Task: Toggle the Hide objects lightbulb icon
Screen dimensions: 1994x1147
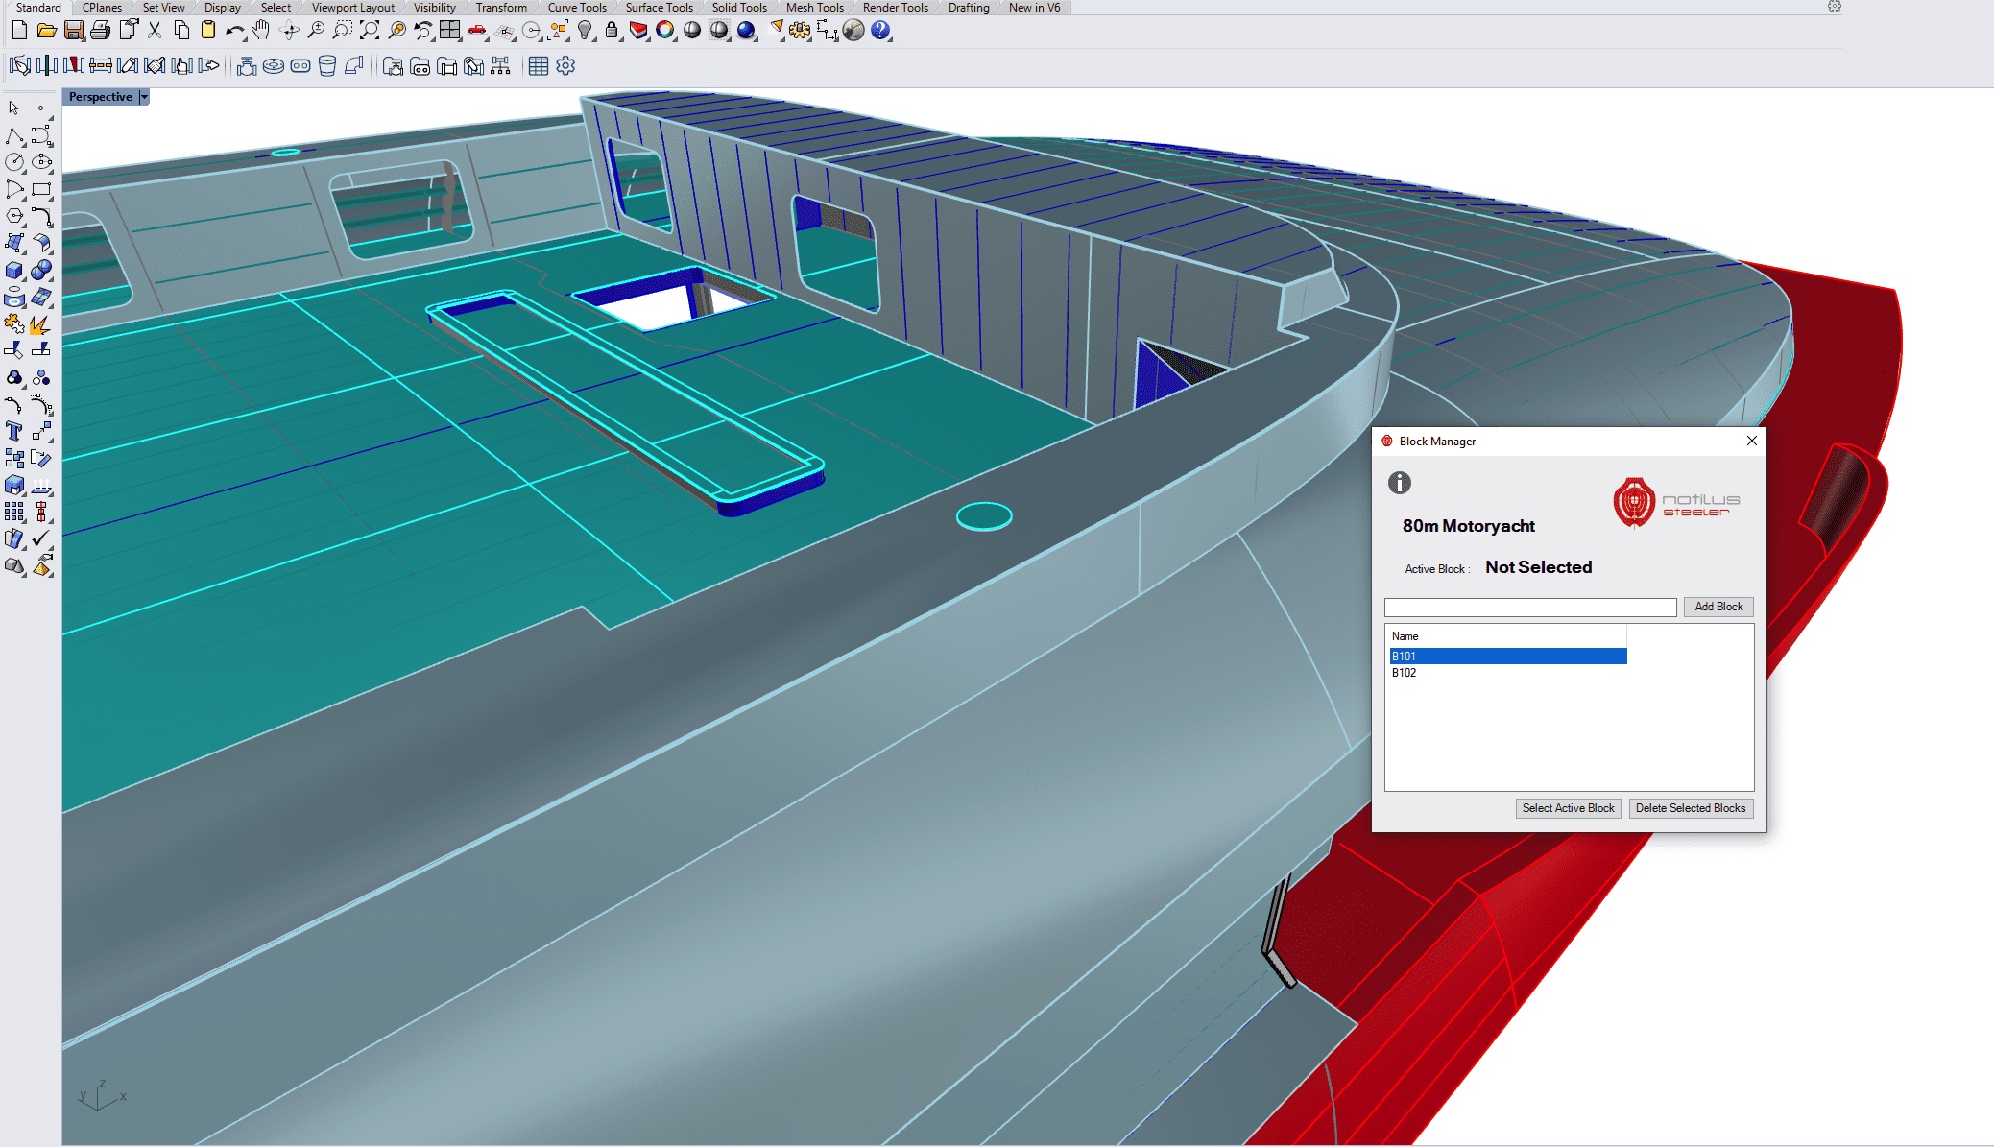Action: 585,31
